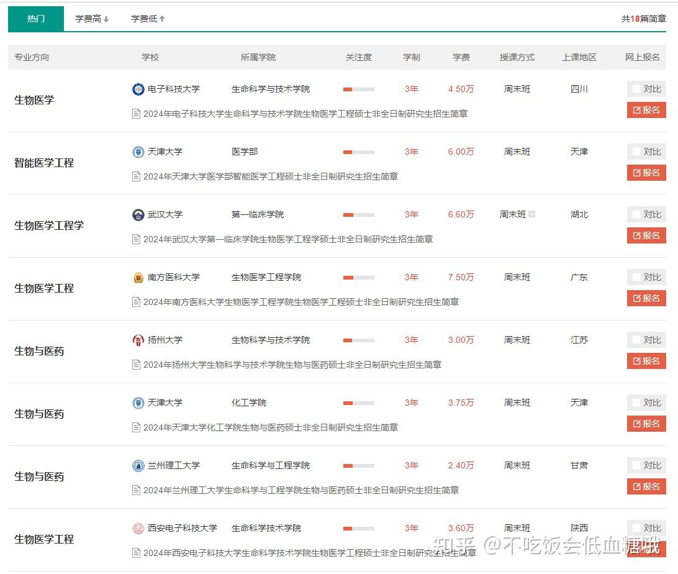
Task: Switch to the 热门 tab
Action: [36, 19]
